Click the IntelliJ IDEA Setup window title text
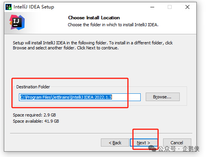The height and width of the screenshot is (157, 206). (x=34, y=7)
